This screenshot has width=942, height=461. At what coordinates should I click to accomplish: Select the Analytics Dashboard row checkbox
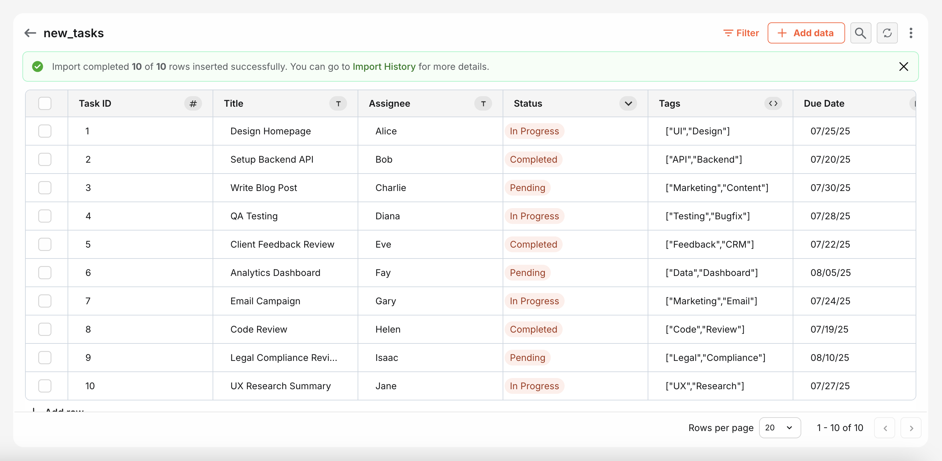(x=45, y=273)
